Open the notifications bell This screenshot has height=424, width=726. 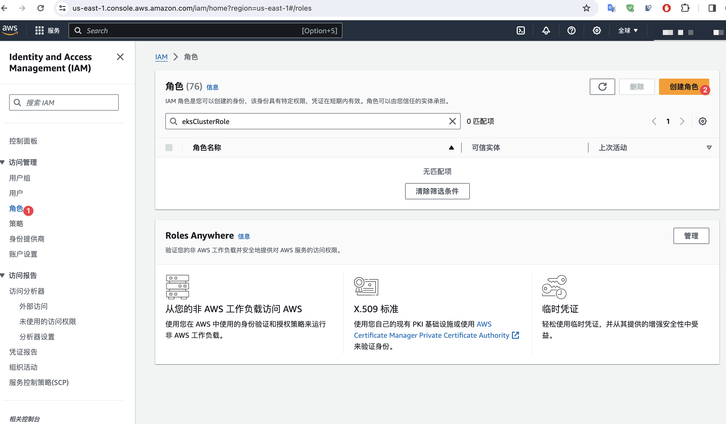click(546, 30)
